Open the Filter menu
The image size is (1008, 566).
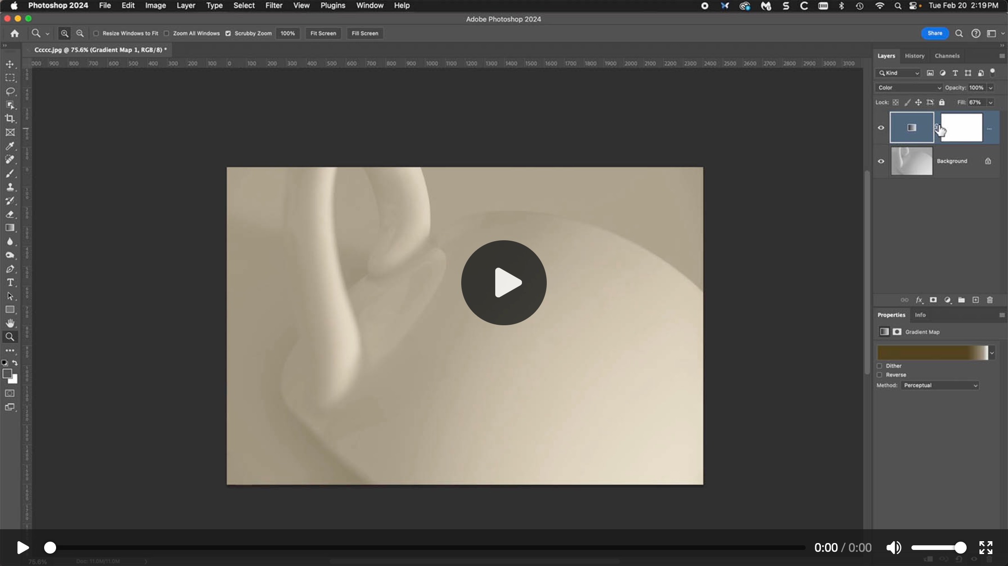point(274,6)
